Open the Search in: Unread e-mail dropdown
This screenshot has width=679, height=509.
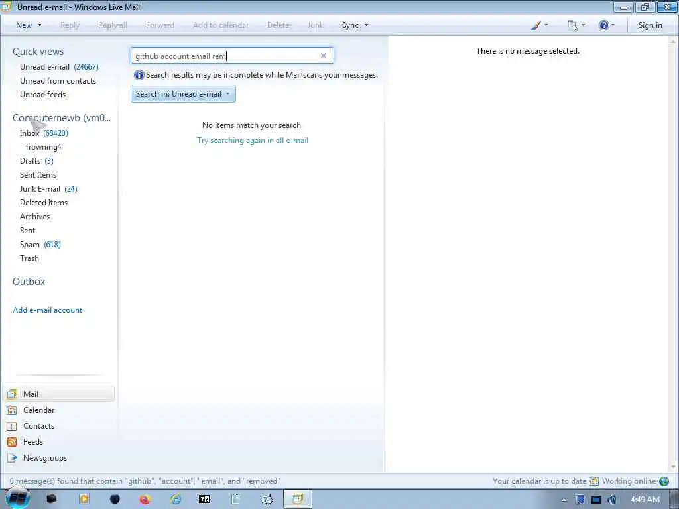(x=183, y=94)
